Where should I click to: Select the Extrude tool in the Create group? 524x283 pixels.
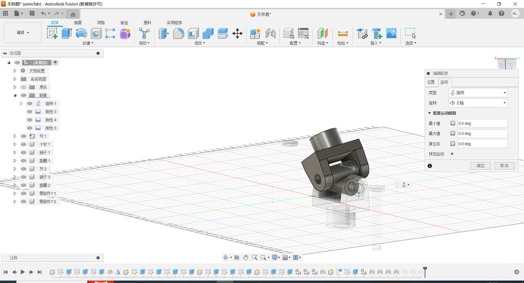click(x=67, y=34)
